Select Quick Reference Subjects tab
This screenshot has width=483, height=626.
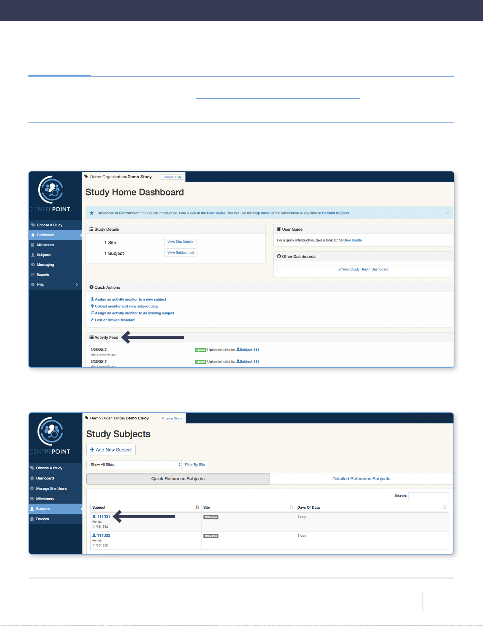[178, 479]
